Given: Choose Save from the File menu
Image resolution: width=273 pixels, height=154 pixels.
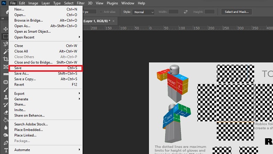Looking at the screenshot, I should [46, 68].
